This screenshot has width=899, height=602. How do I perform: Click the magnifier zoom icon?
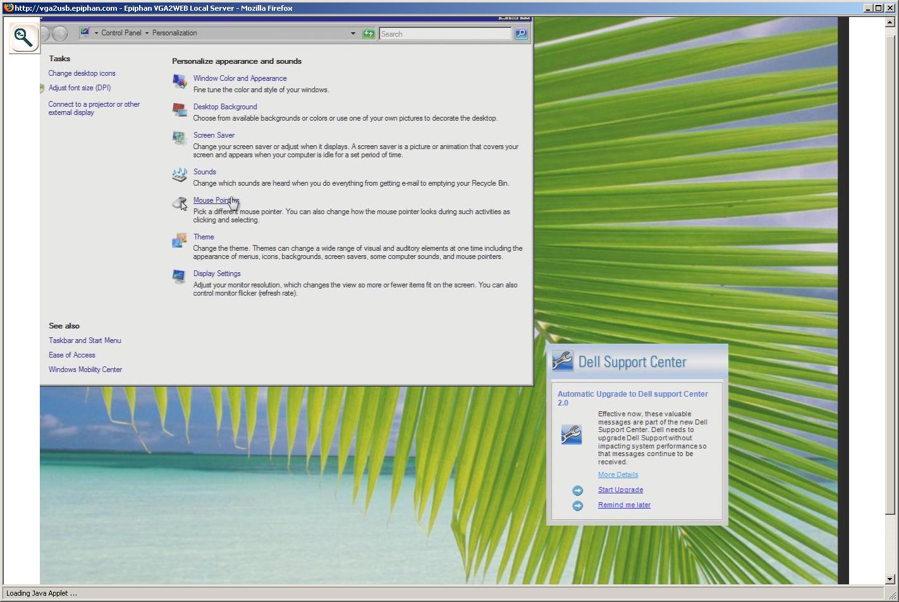click(23, 38)
